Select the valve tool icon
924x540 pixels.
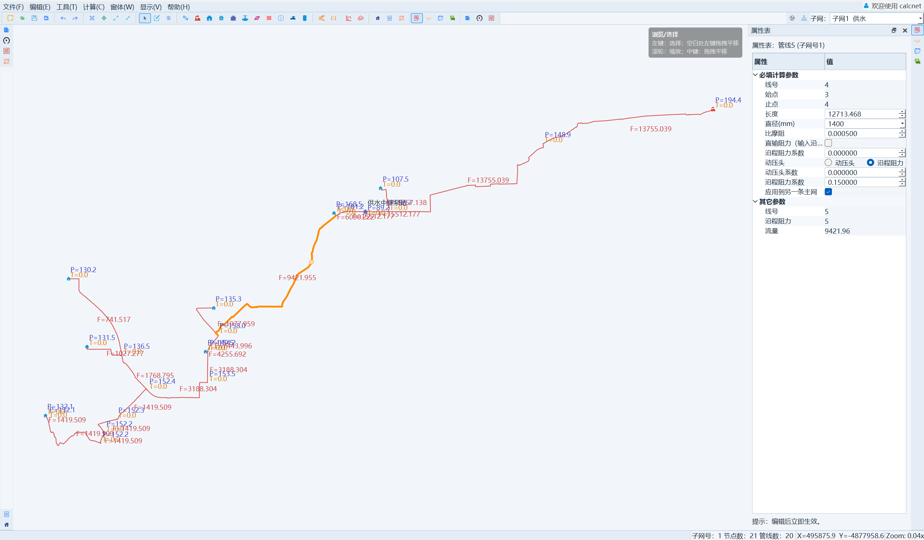tap(245, 18)
